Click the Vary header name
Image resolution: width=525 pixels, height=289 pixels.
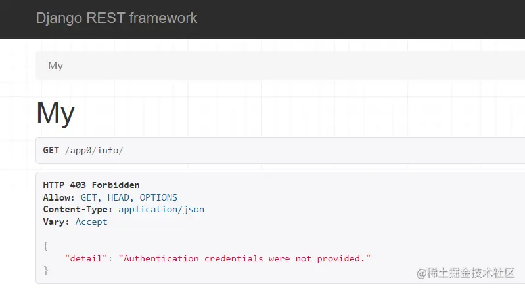tap(56, 222)
